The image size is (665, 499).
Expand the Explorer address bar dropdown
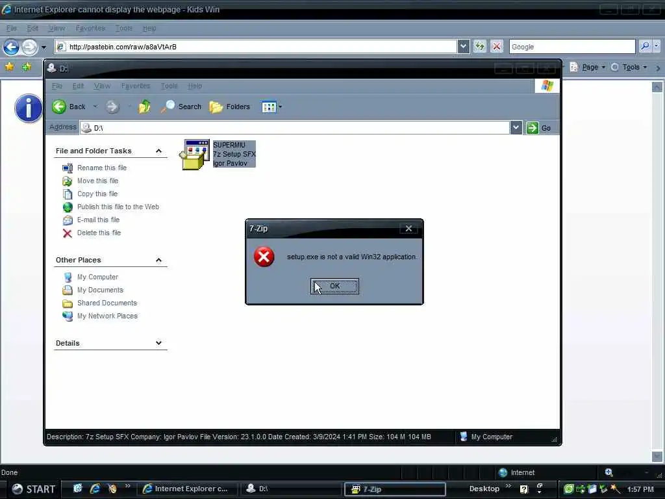(x=516, y=128)
